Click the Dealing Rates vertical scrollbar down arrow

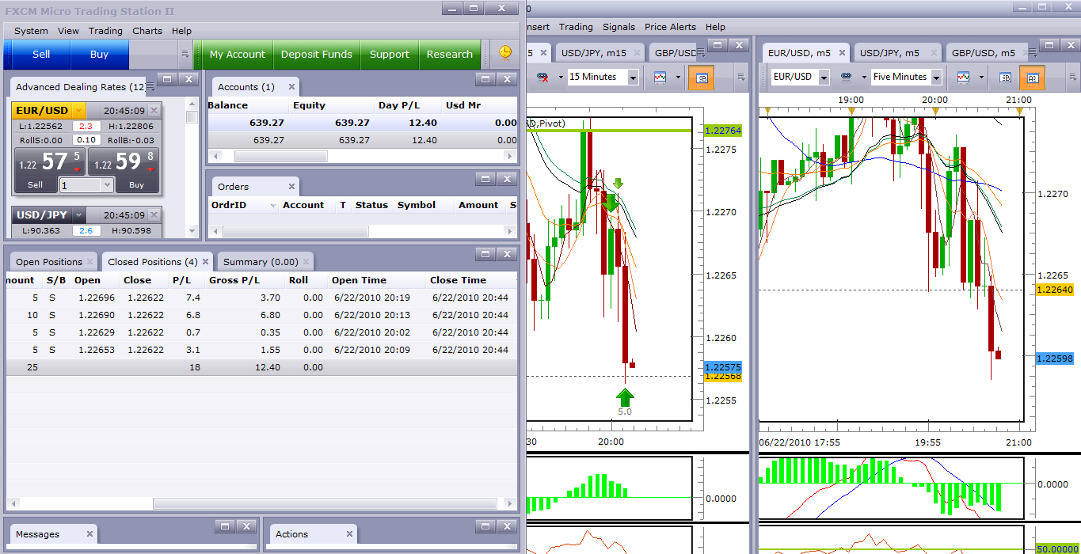tap(192, 231)
